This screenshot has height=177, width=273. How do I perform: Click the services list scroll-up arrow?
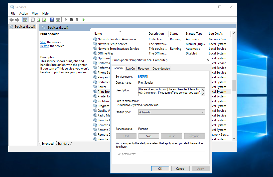234,33
